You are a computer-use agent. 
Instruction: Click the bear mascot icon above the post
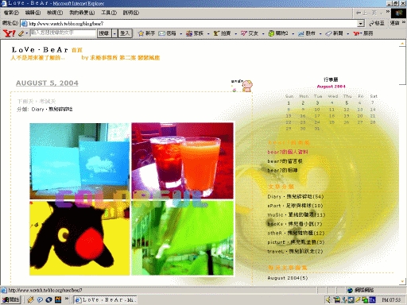[x=247, y=86]
